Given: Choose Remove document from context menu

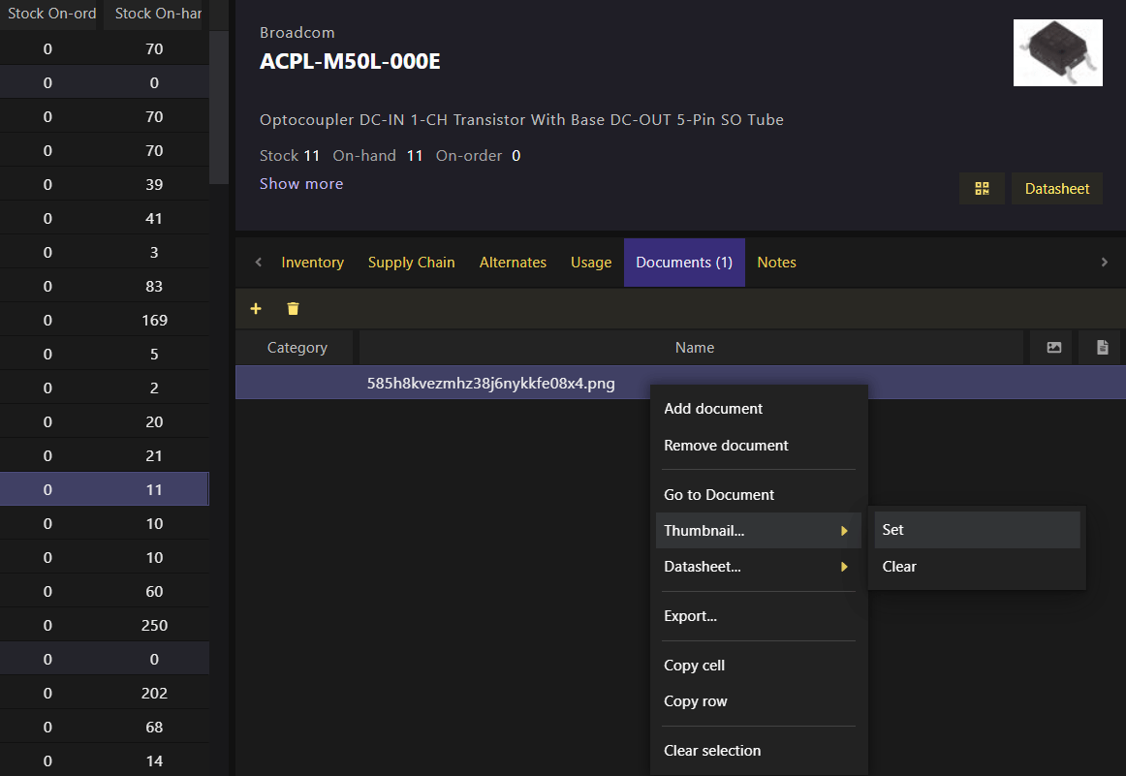Looking at the screenshot, I should click(x=759, y=445).
